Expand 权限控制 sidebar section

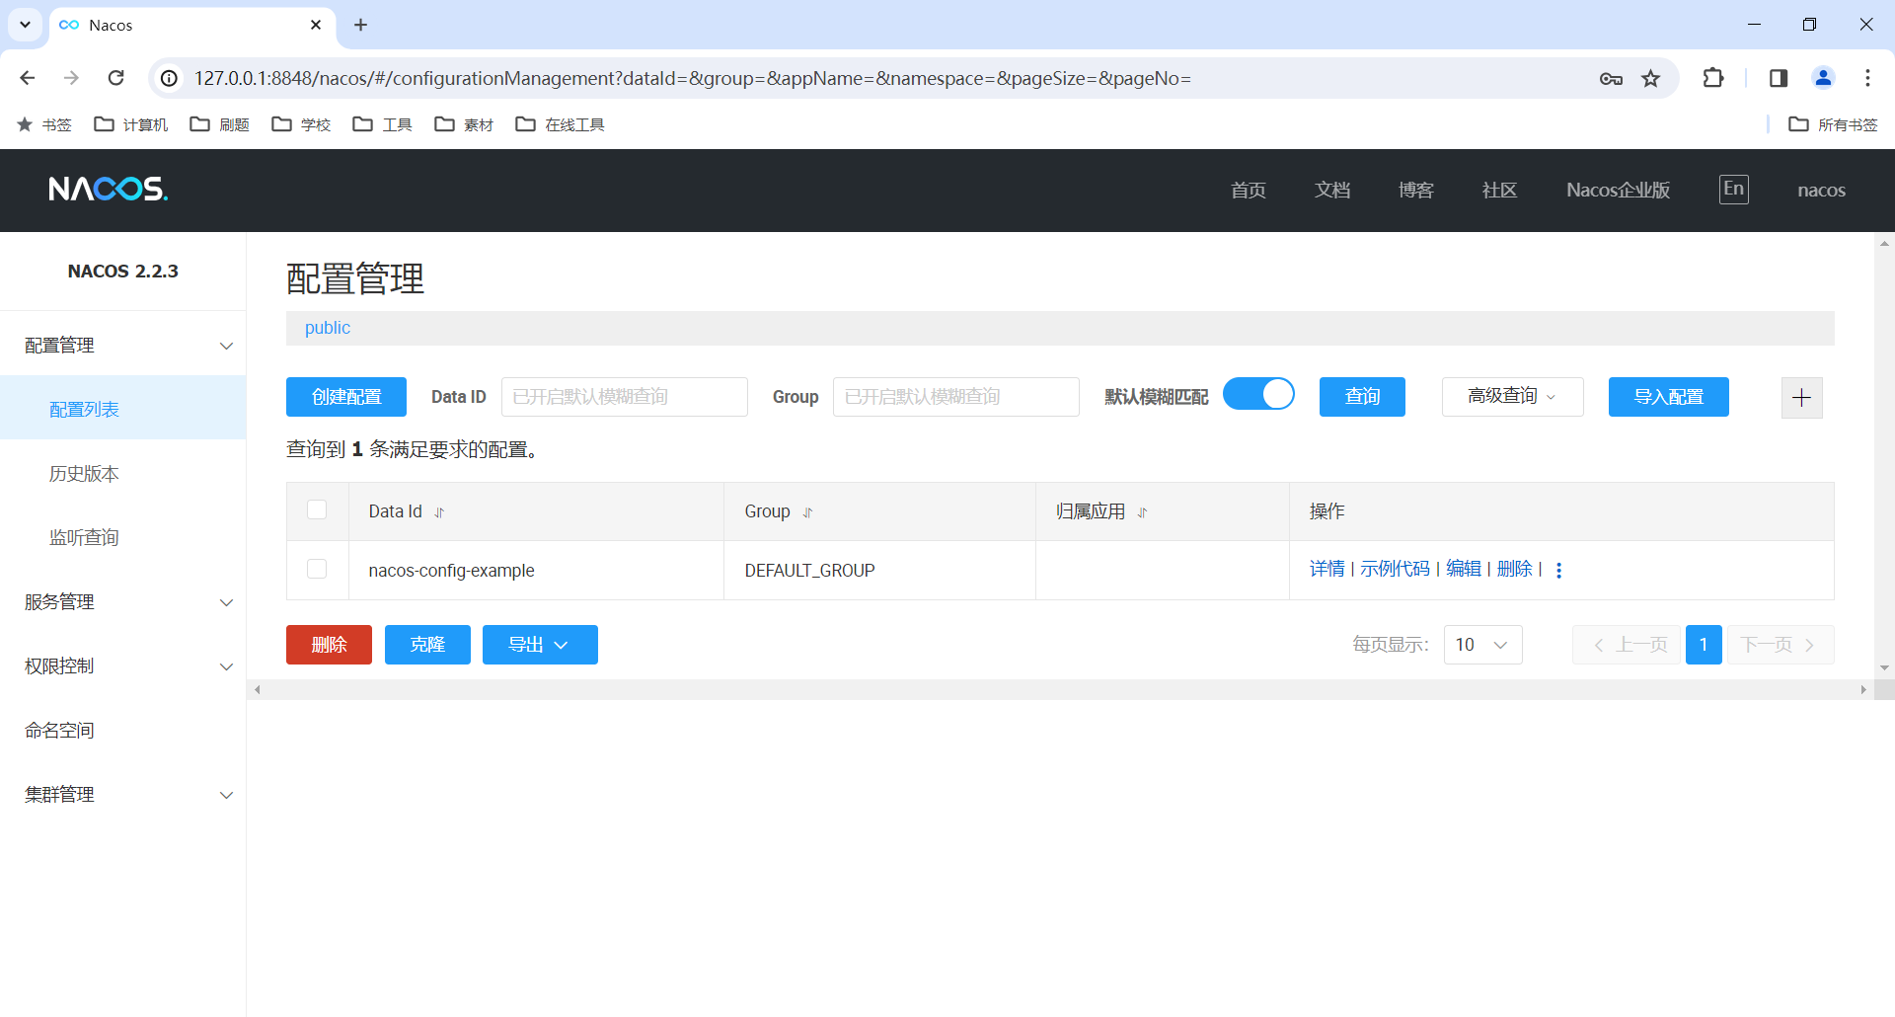[123, 666]
